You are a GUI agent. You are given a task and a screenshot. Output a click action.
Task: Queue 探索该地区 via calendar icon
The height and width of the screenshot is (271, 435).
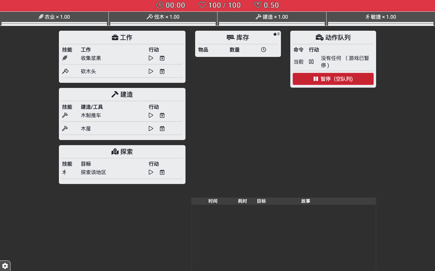162,172
